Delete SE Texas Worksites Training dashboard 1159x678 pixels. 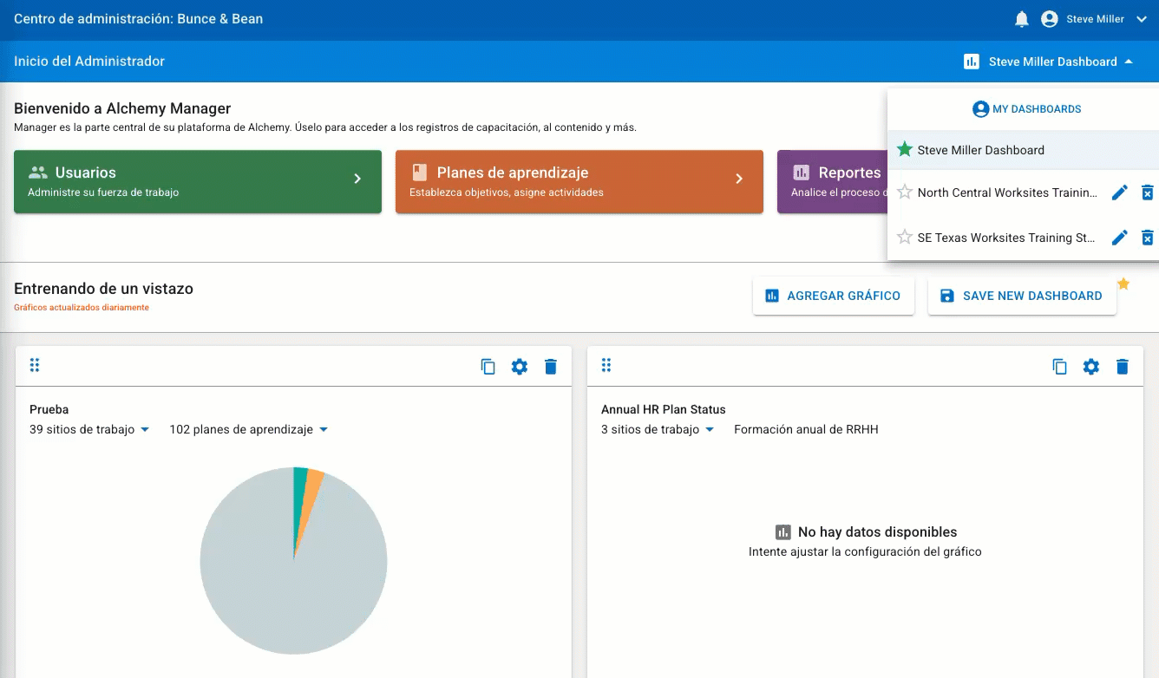1147,238
